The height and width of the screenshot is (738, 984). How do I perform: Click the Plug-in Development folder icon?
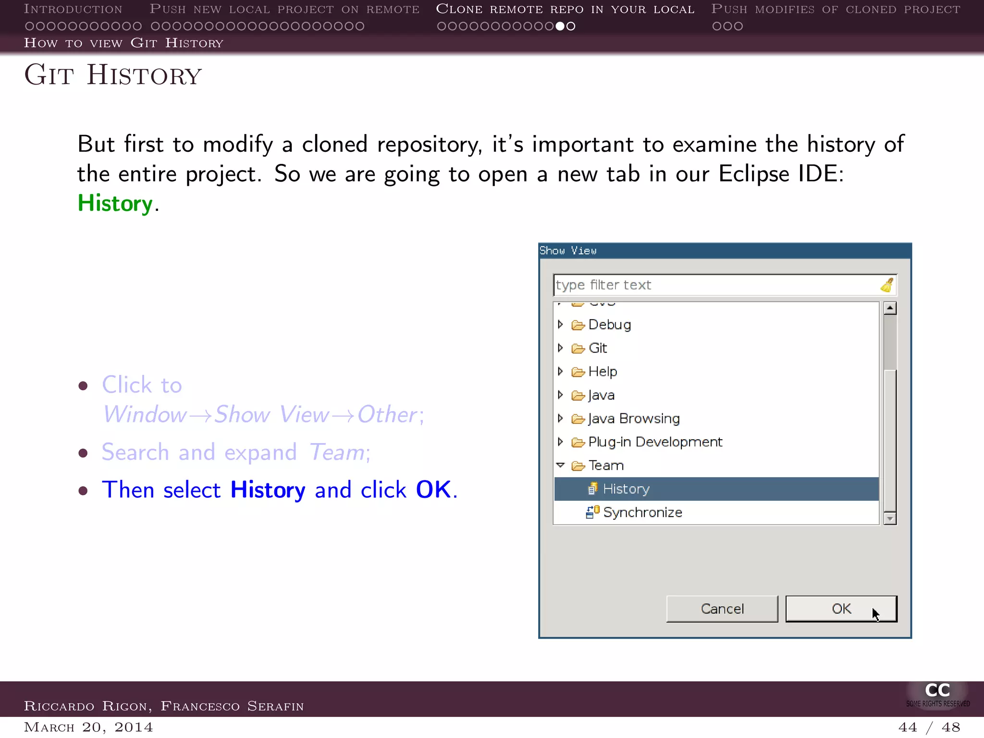tap(578, 443)
